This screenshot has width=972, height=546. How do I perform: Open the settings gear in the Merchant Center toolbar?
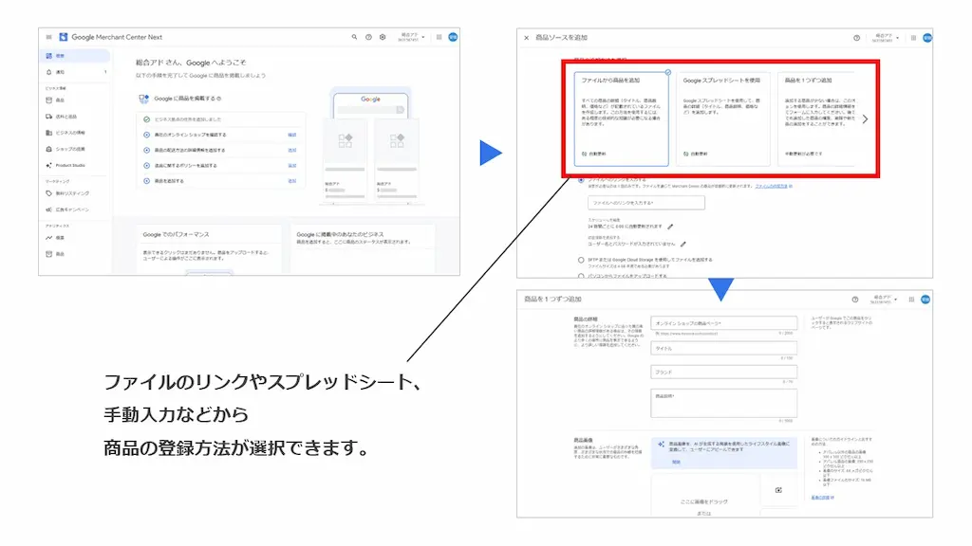tap(383, 36)
